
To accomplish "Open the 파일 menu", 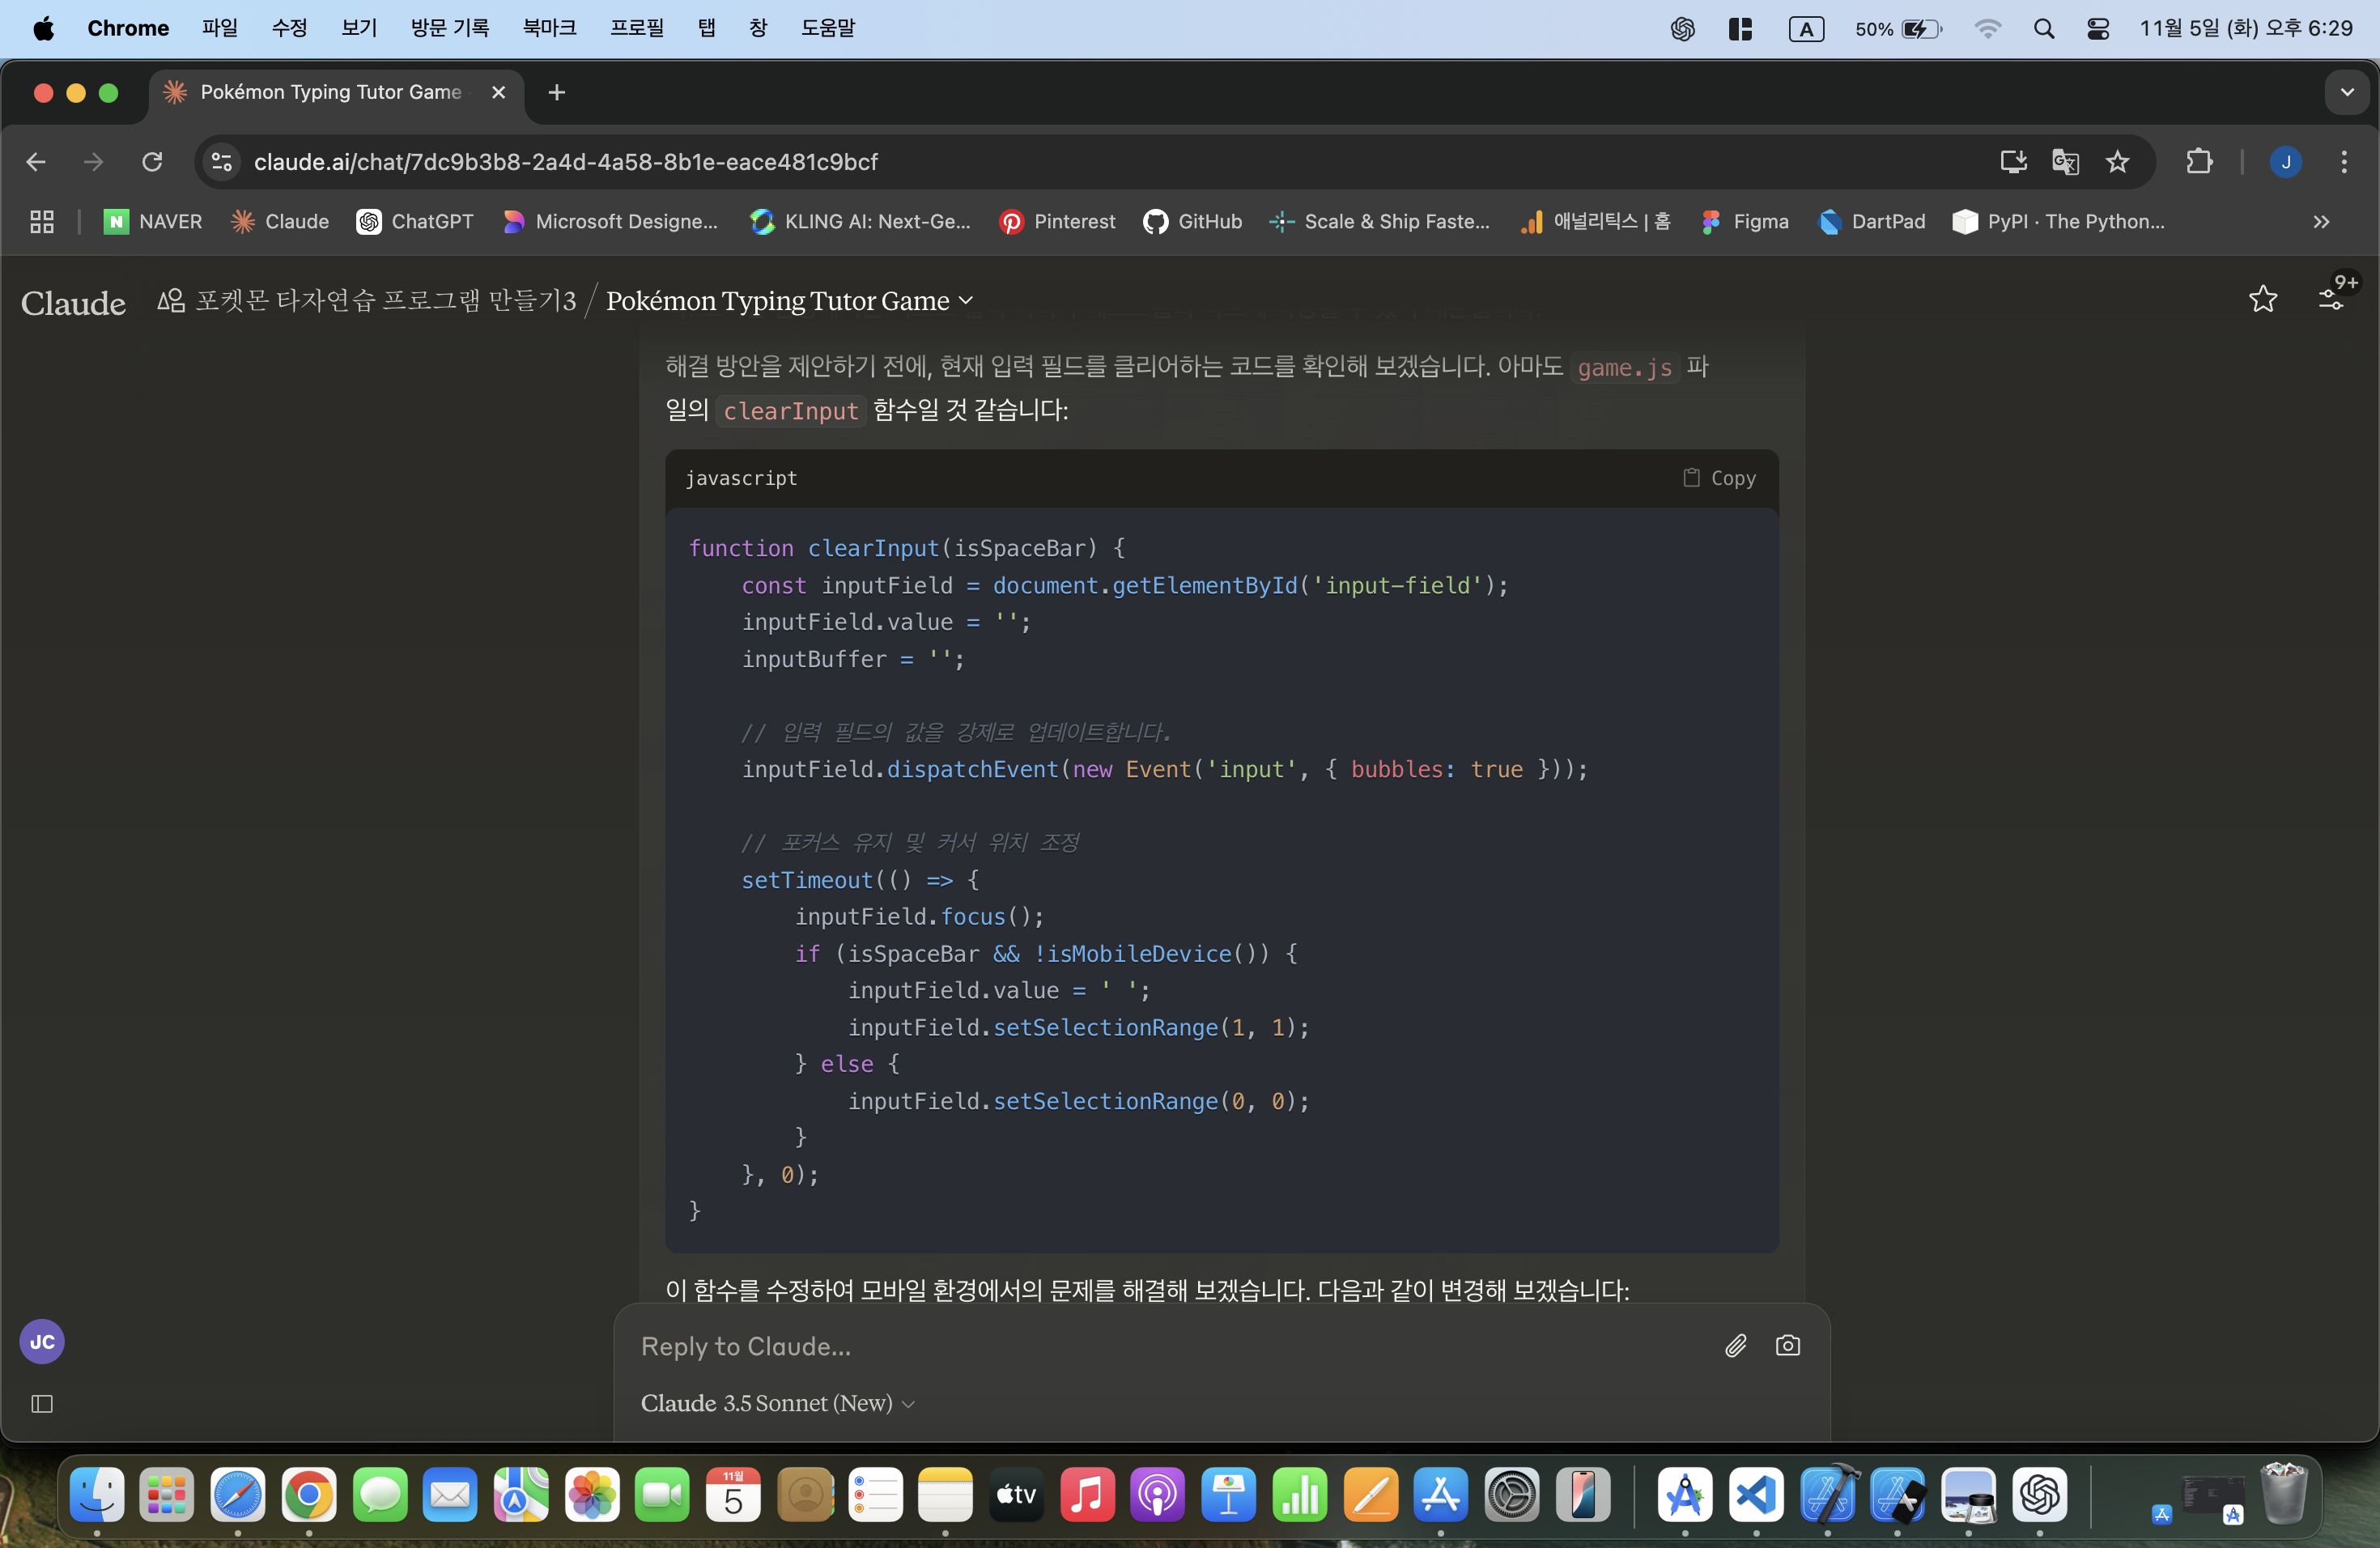I will tap(220, 28).
